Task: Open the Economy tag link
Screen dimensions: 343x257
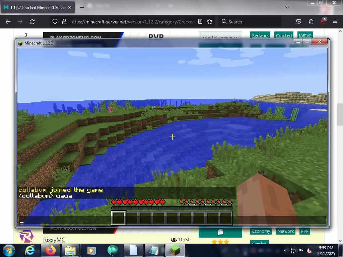Action: (261, 231)
